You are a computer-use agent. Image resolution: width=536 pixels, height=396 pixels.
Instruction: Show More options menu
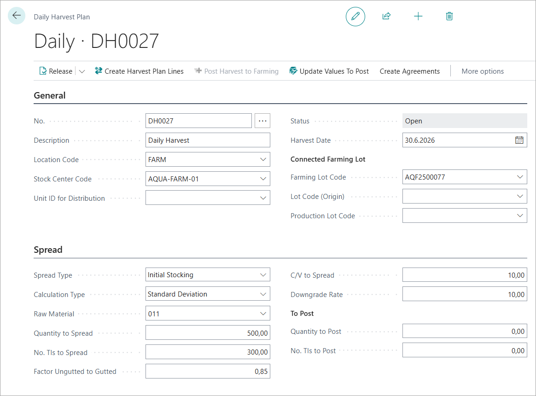point(482,71)
